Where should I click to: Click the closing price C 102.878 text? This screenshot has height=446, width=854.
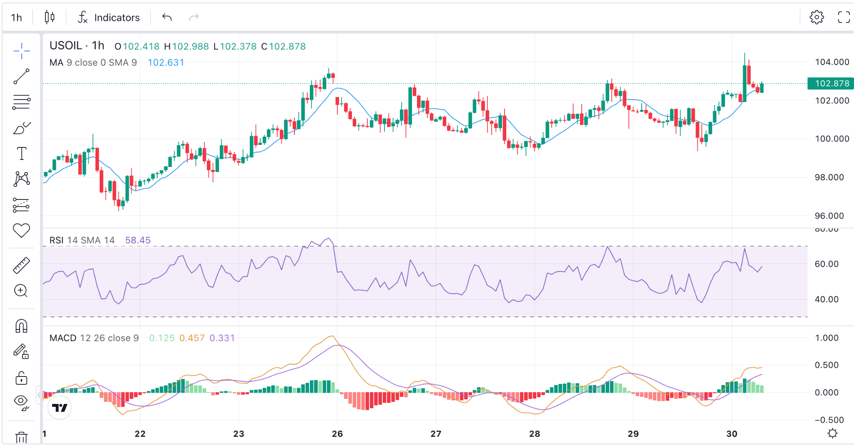point(284,47)
